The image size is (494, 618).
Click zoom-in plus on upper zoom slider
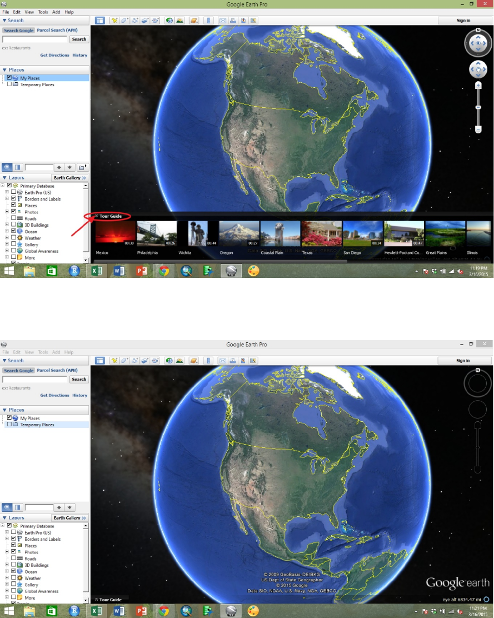pos(478,85)
